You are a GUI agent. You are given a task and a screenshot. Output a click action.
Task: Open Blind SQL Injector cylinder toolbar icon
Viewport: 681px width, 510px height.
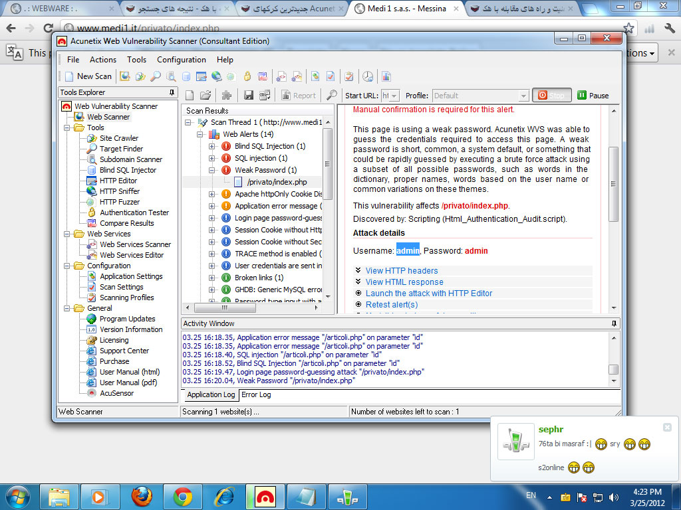tap(186, 76)
